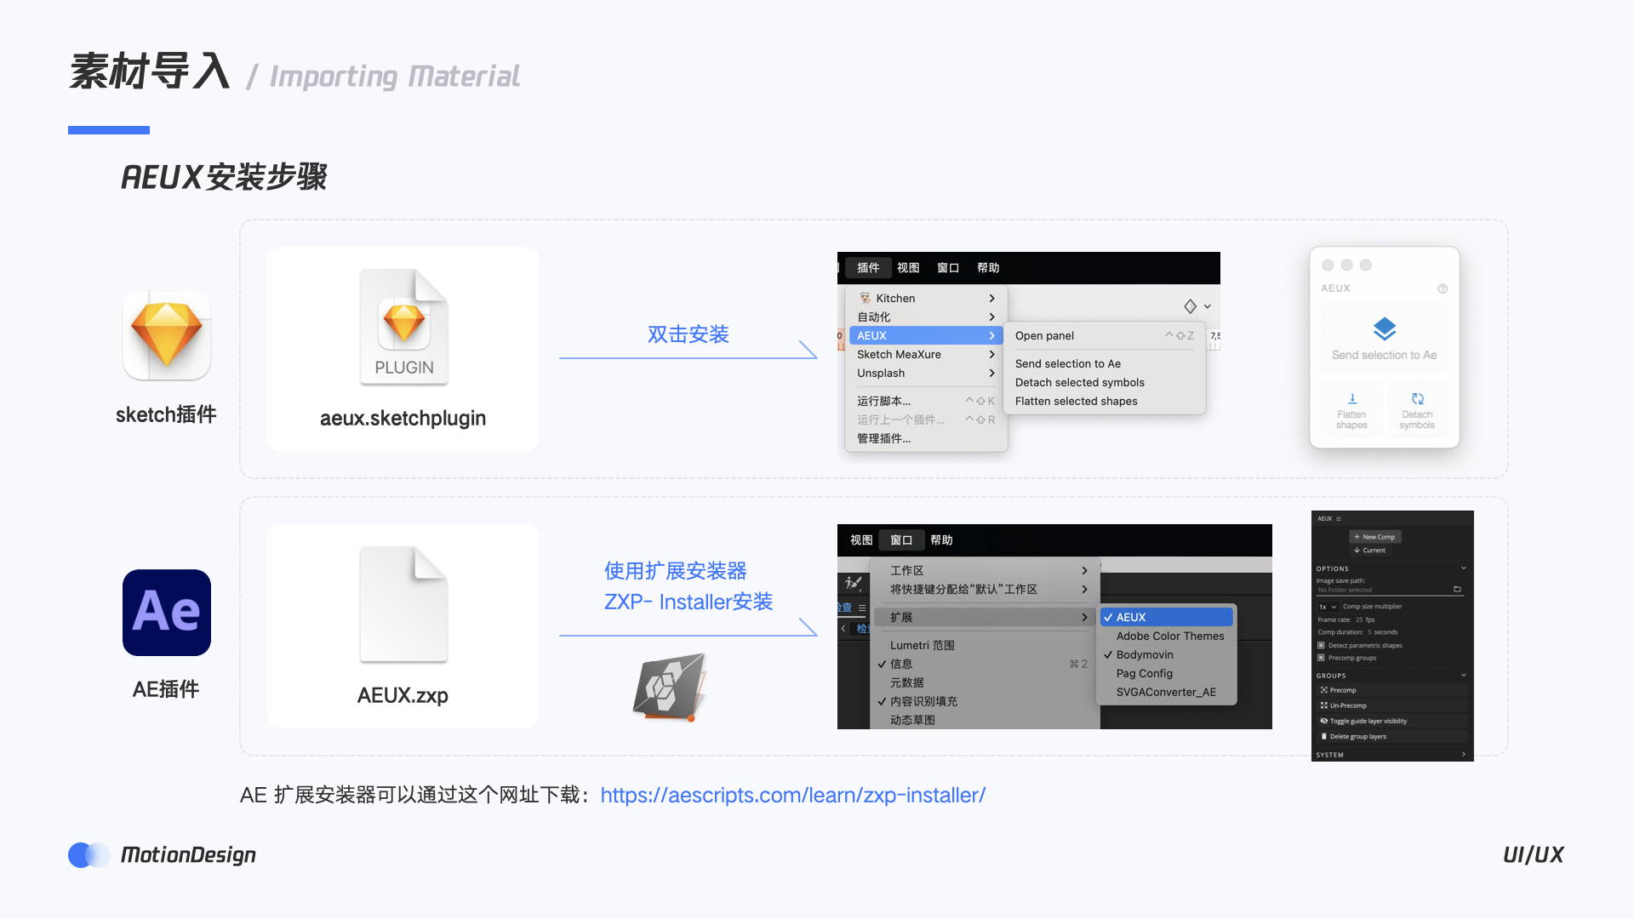Open the AEUX panel hamburger menu
This screenshot has width=1634, height=919.
(x=1339, y=518)
